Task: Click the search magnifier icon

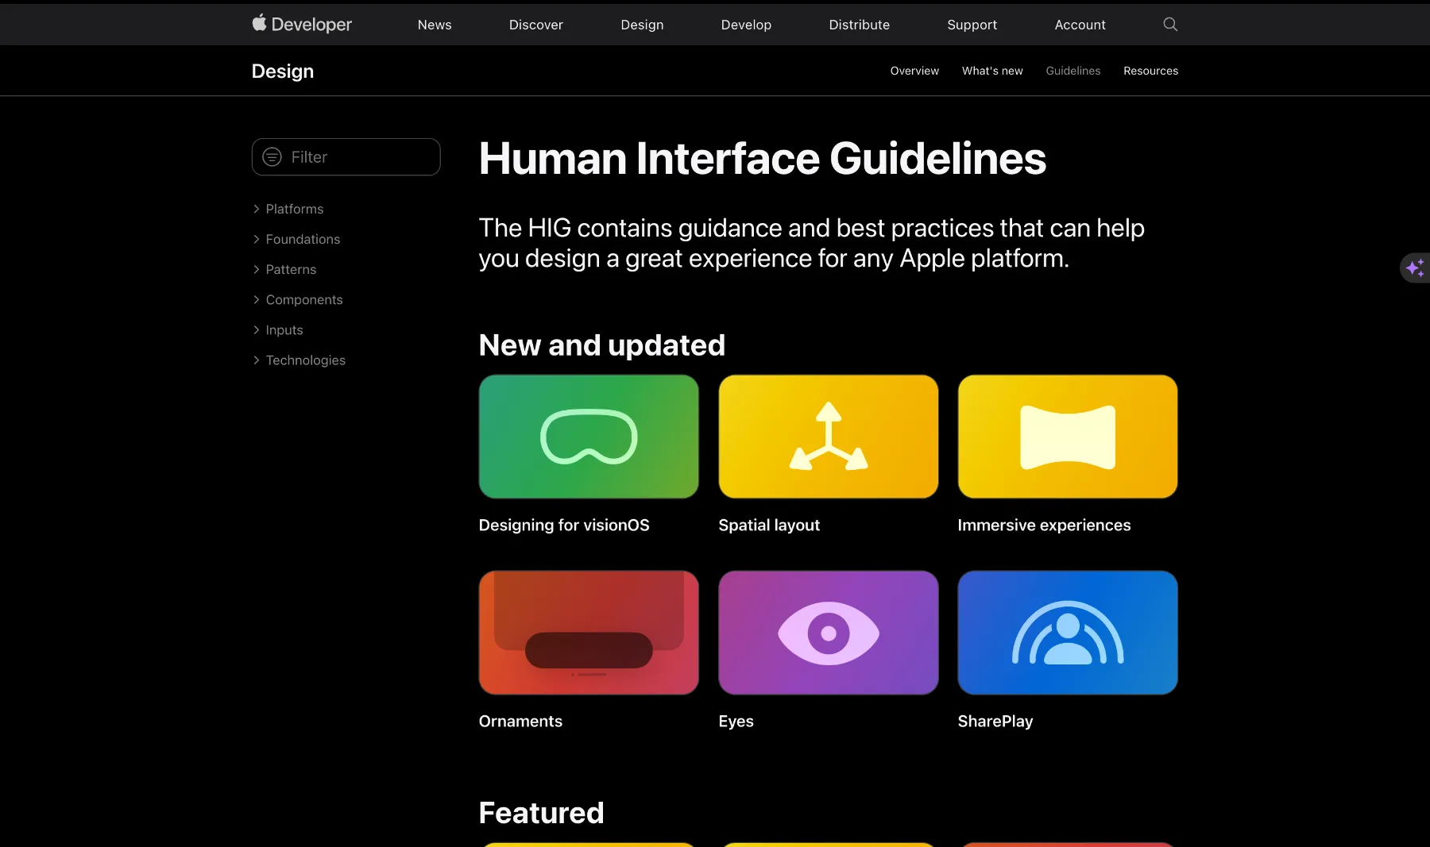Action: coord(1169,25)
